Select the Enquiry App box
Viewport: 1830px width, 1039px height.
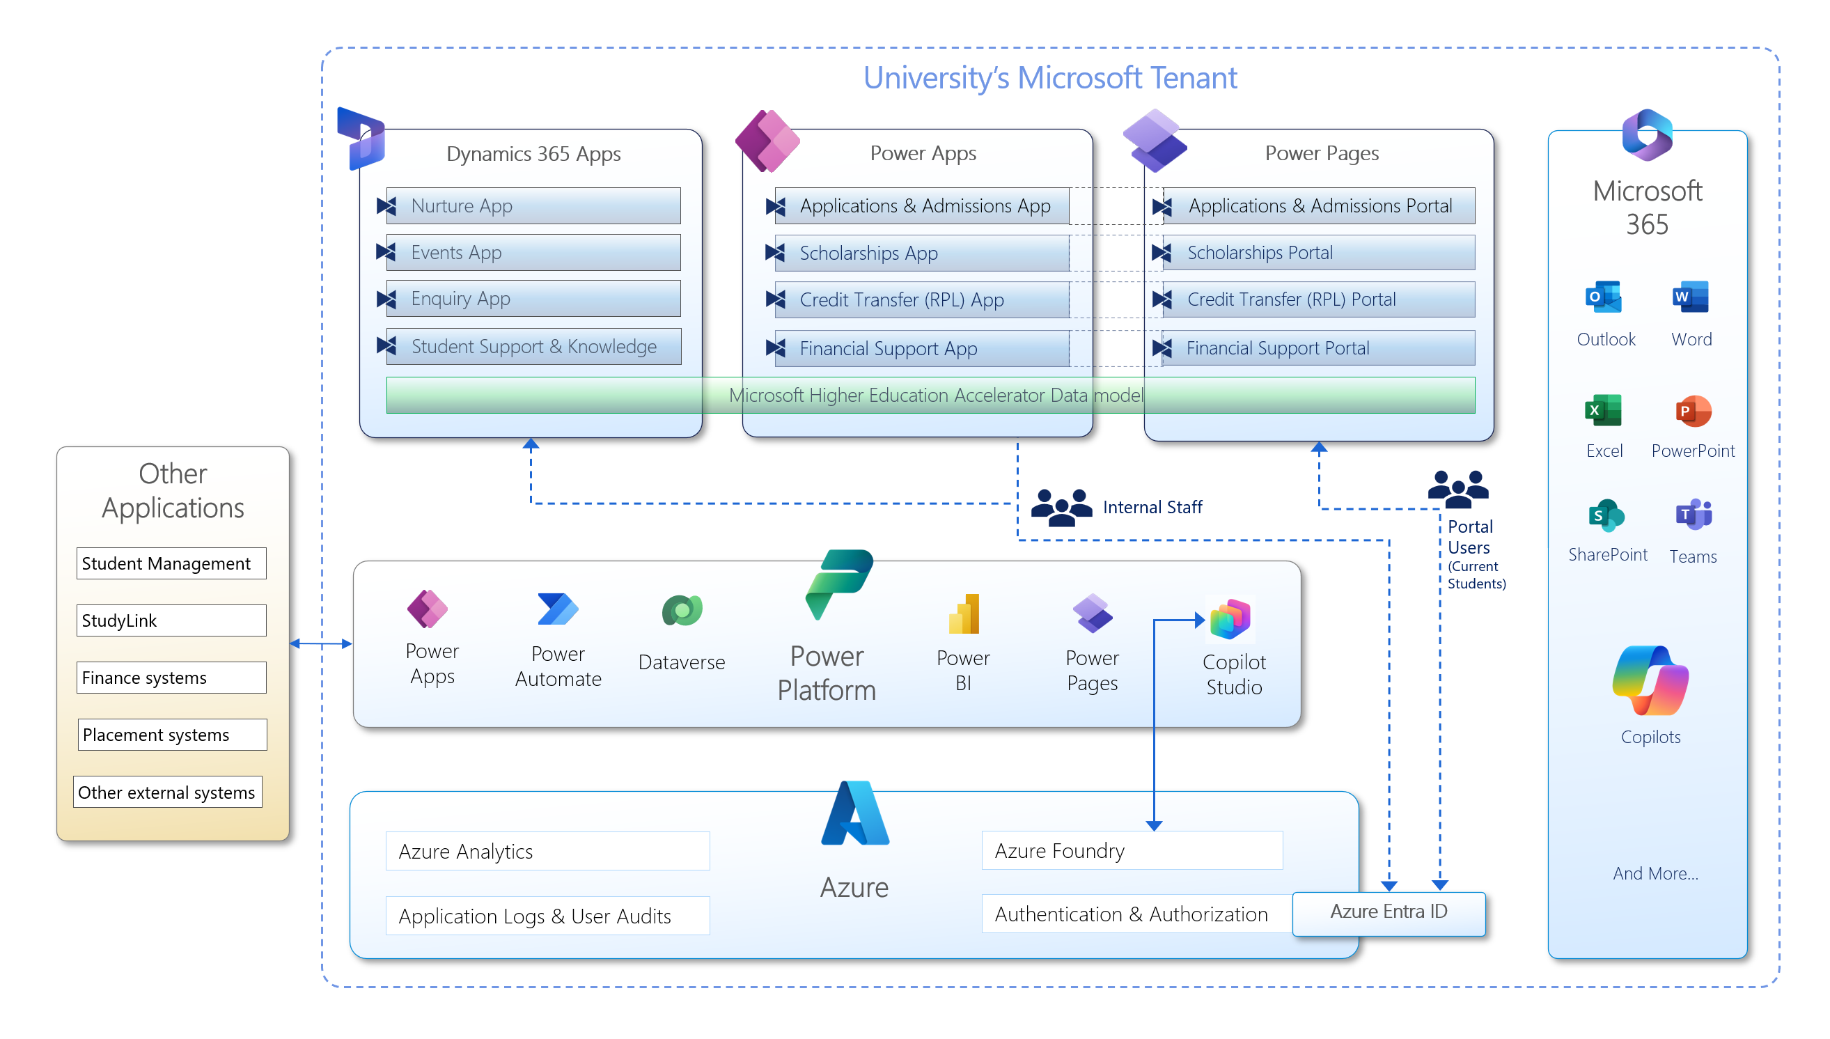[x=533, y=298]
